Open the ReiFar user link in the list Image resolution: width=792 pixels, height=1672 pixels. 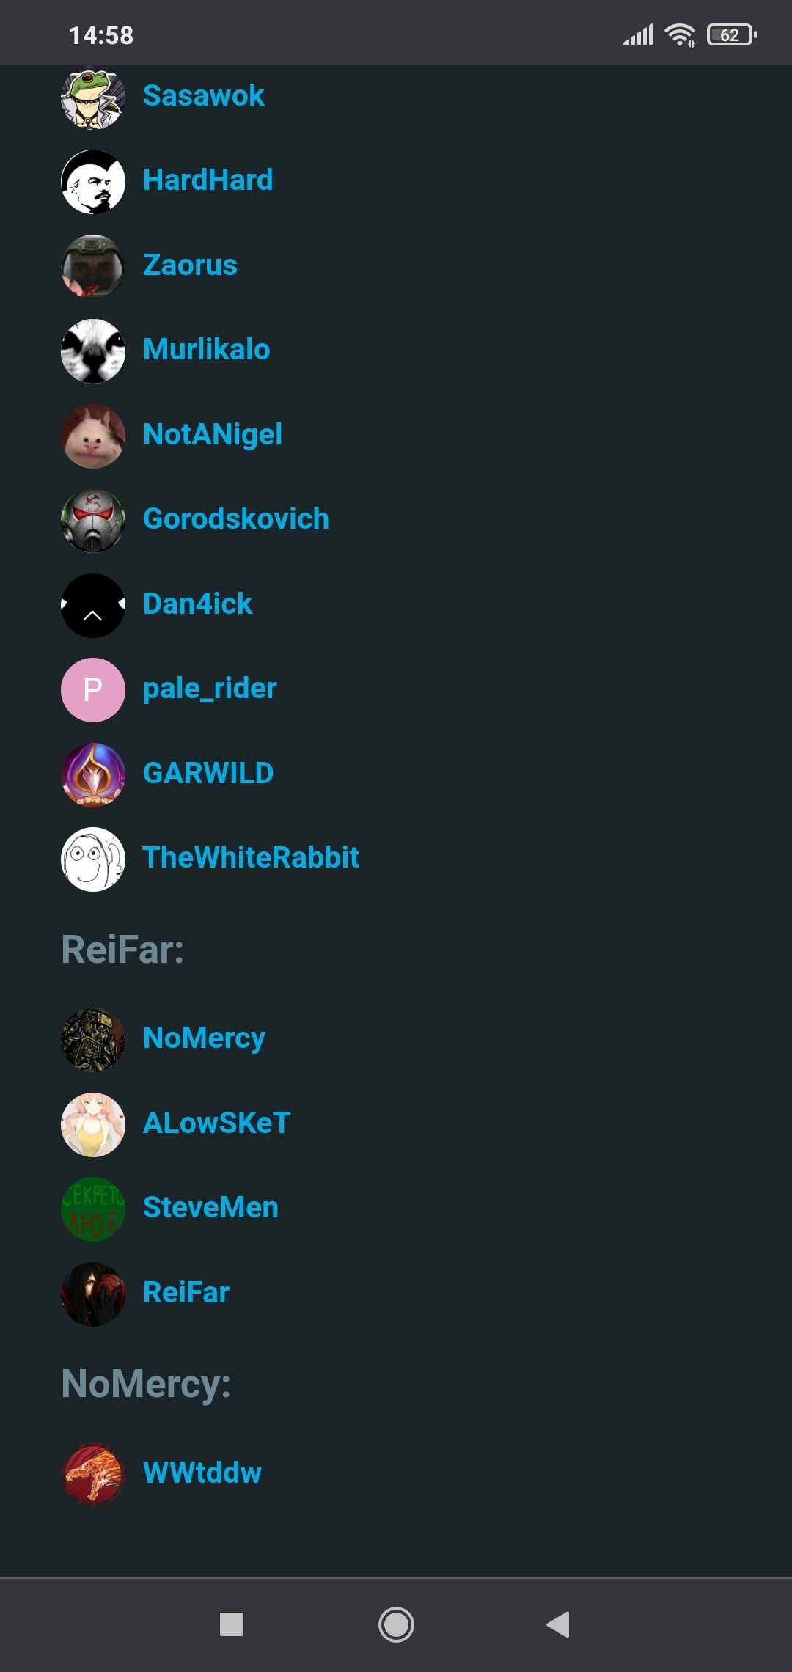[186, 1292]
